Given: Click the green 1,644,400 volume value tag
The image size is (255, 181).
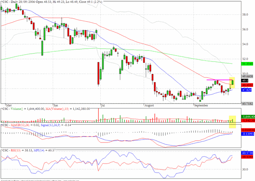Looking at the screenshot, I should (248, 117).
